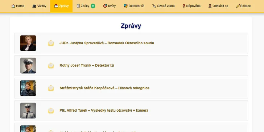Click the Odhlásit se door icon
Screen dimensions: 264x132
click(210, 6)
